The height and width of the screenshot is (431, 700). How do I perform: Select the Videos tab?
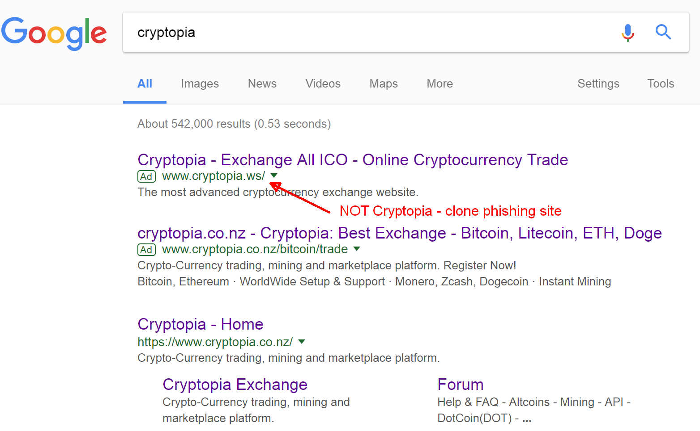point(323,84)
